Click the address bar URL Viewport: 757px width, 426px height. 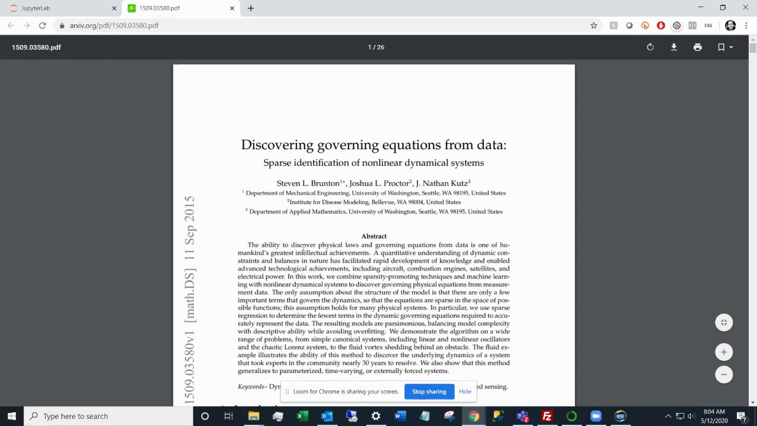pos(114,25)
